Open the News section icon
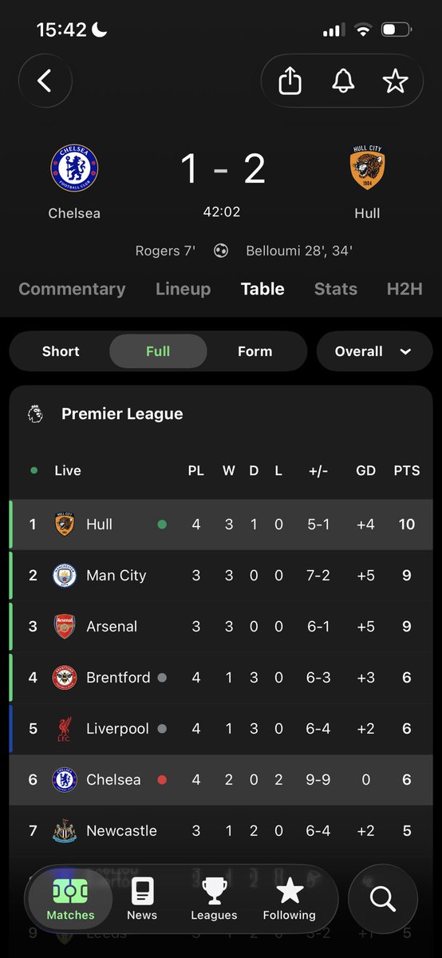The width and height of the screenshot is (442, 958). click(x=142, y=899)
